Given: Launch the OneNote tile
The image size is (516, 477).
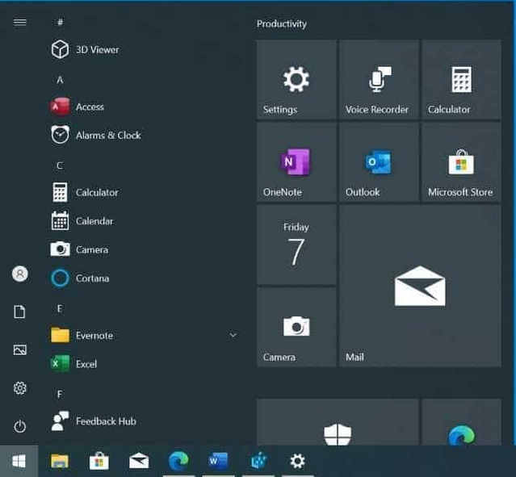Looking at the screenshot, I should click(296, 162).
